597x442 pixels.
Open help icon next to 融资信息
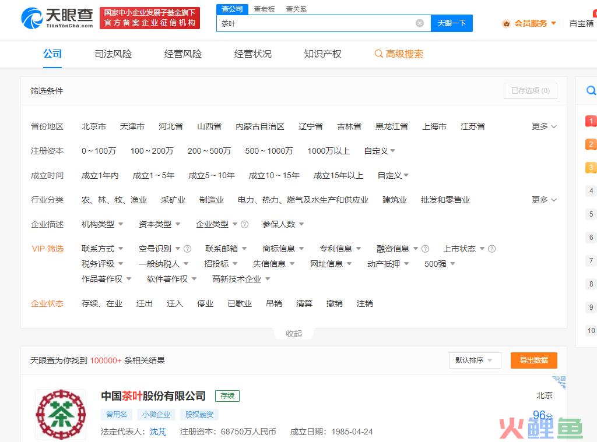click(x=425, y=249)
